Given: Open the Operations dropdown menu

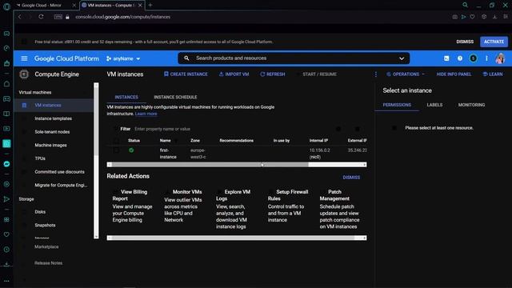Looking at the screenshot, I should (x=406, y=74).
